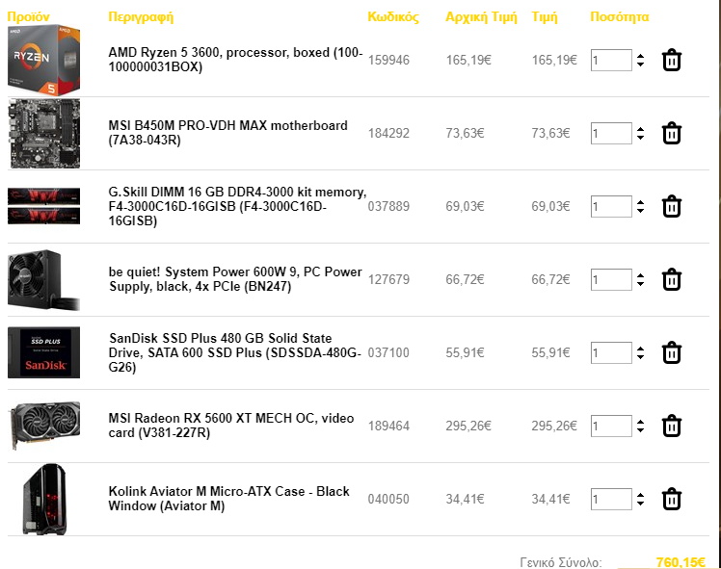Open the SanDisk SSD Plus product description link
Image resolution: width=721 pixels, height=569 pixels.
click(234, 352)
